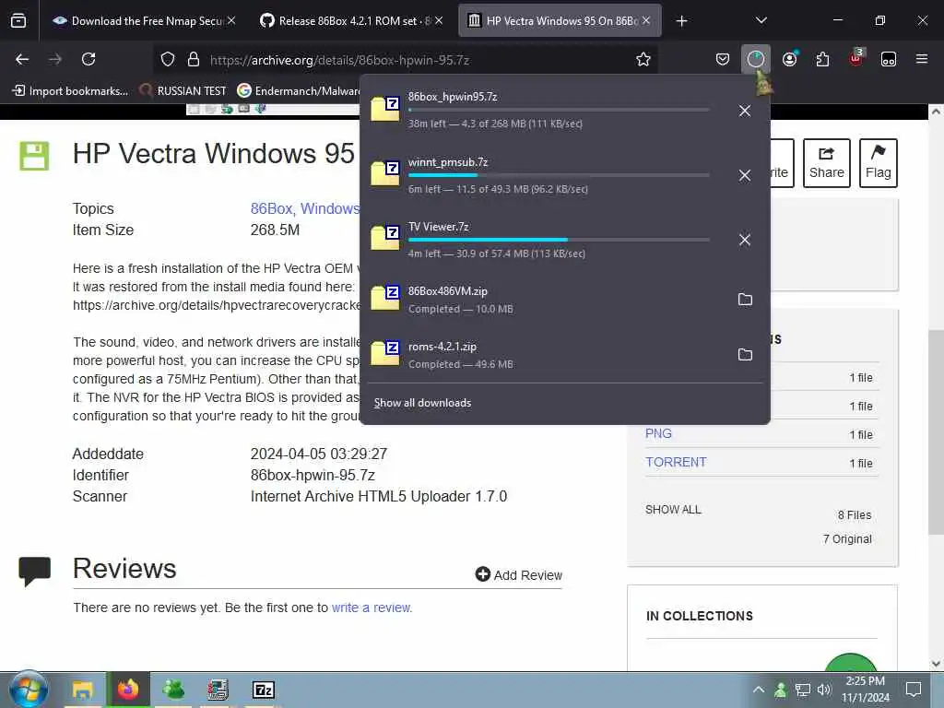Click the scrollbar down arrow

[x=936, y=664]
